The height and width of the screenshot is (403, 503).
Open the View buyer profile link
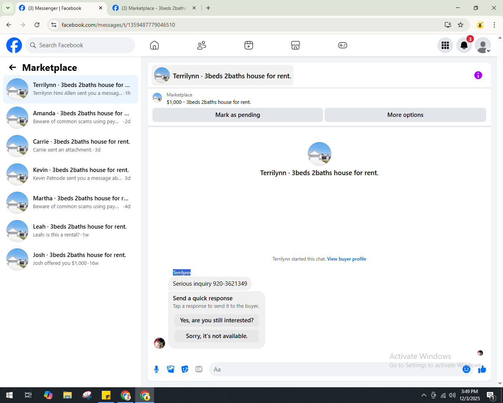point(347,259)
